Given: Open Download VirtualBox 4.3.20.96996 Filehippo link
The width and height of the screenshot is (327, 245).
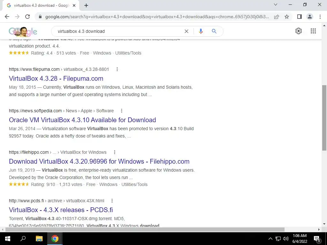Looking at the screenshot, I should pyautogui.click(x=99, y=161).
